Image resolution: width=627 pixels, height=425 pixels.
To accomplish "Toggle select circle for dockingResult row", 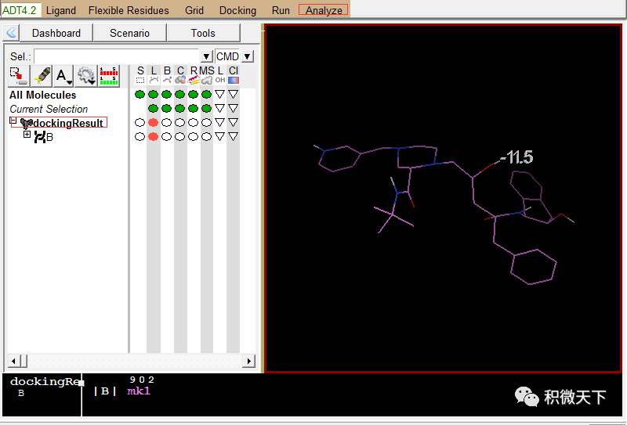I will (140, 123).
